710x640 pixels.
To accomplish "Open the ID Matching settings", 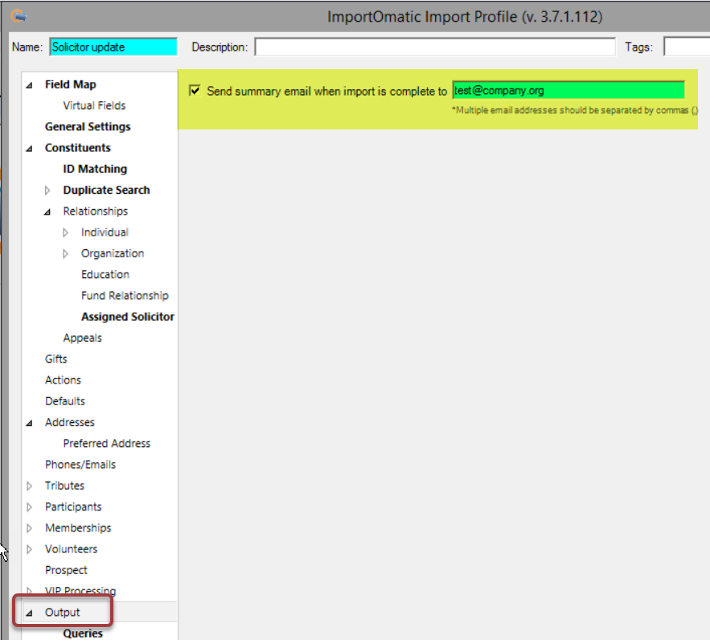I will (95, 169).
